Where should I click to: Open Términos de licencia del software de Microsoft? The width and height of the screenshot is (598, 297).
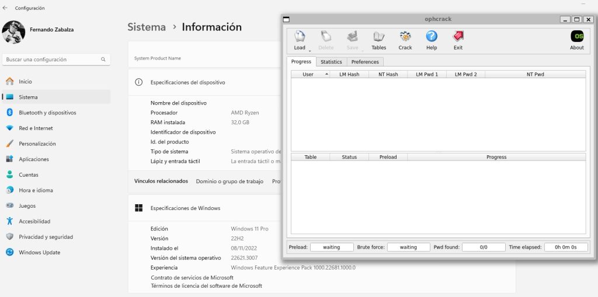point(206,286)
